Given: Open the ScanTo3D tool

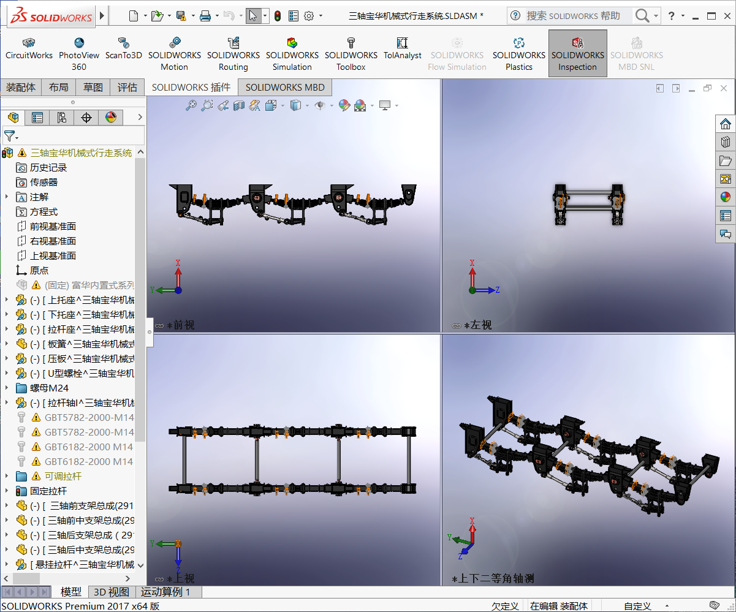Looking at the screenshot, I should pyautogui.click(x=123, y=50).
